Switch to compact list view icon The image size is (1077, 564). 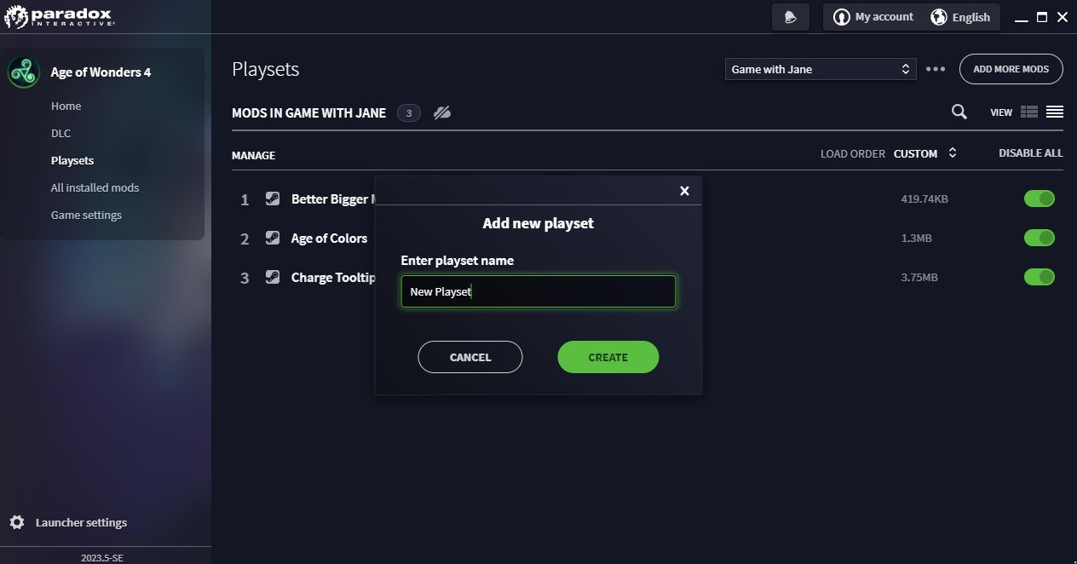click(x=1055, y=112)
